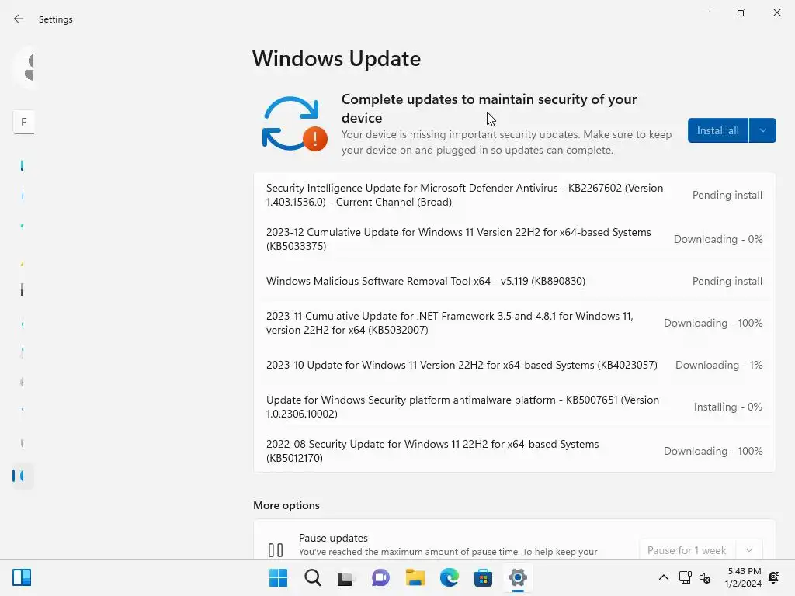This screenshot has width=795, height=596.
Task: Click the Settings search field in sidebar
Action: [23, 122]
